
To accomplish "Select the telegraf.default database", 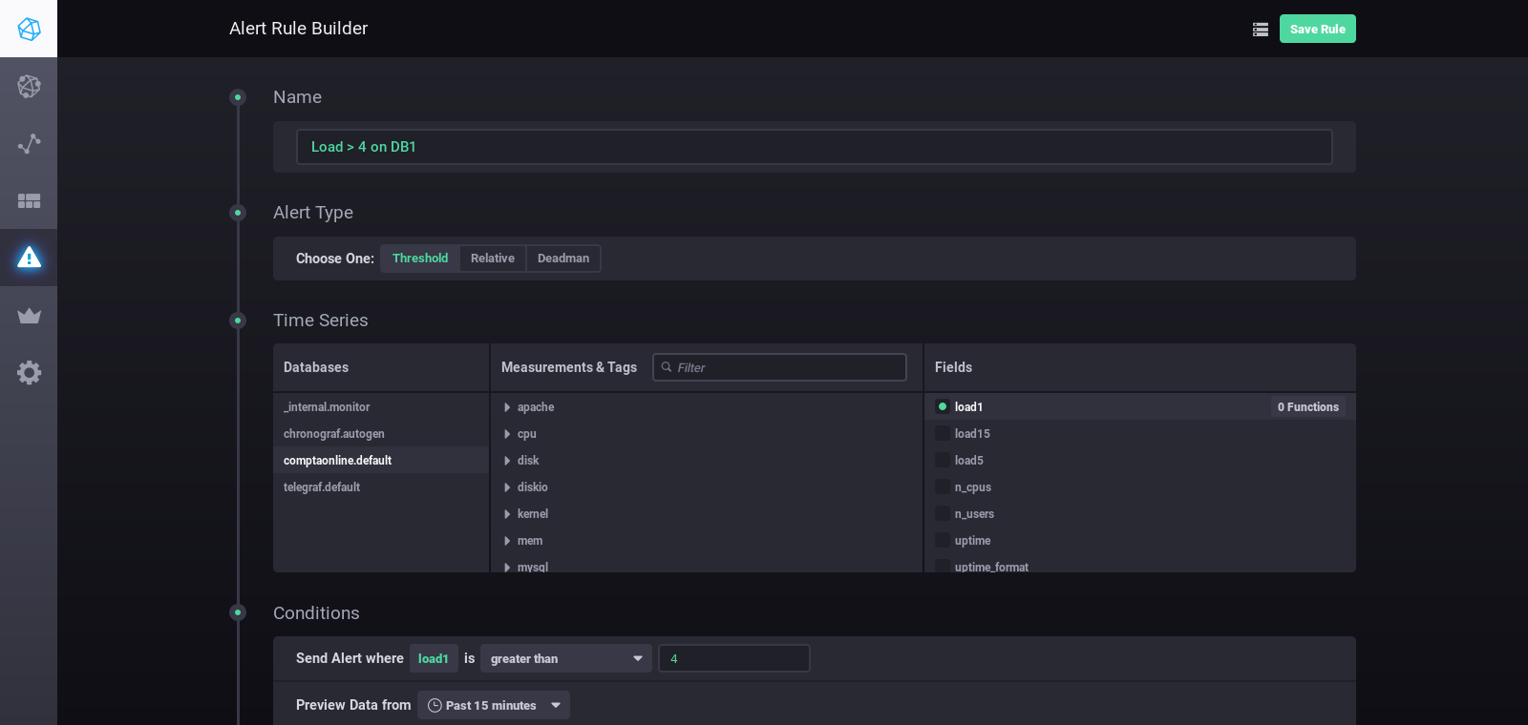I will point(322,487).
